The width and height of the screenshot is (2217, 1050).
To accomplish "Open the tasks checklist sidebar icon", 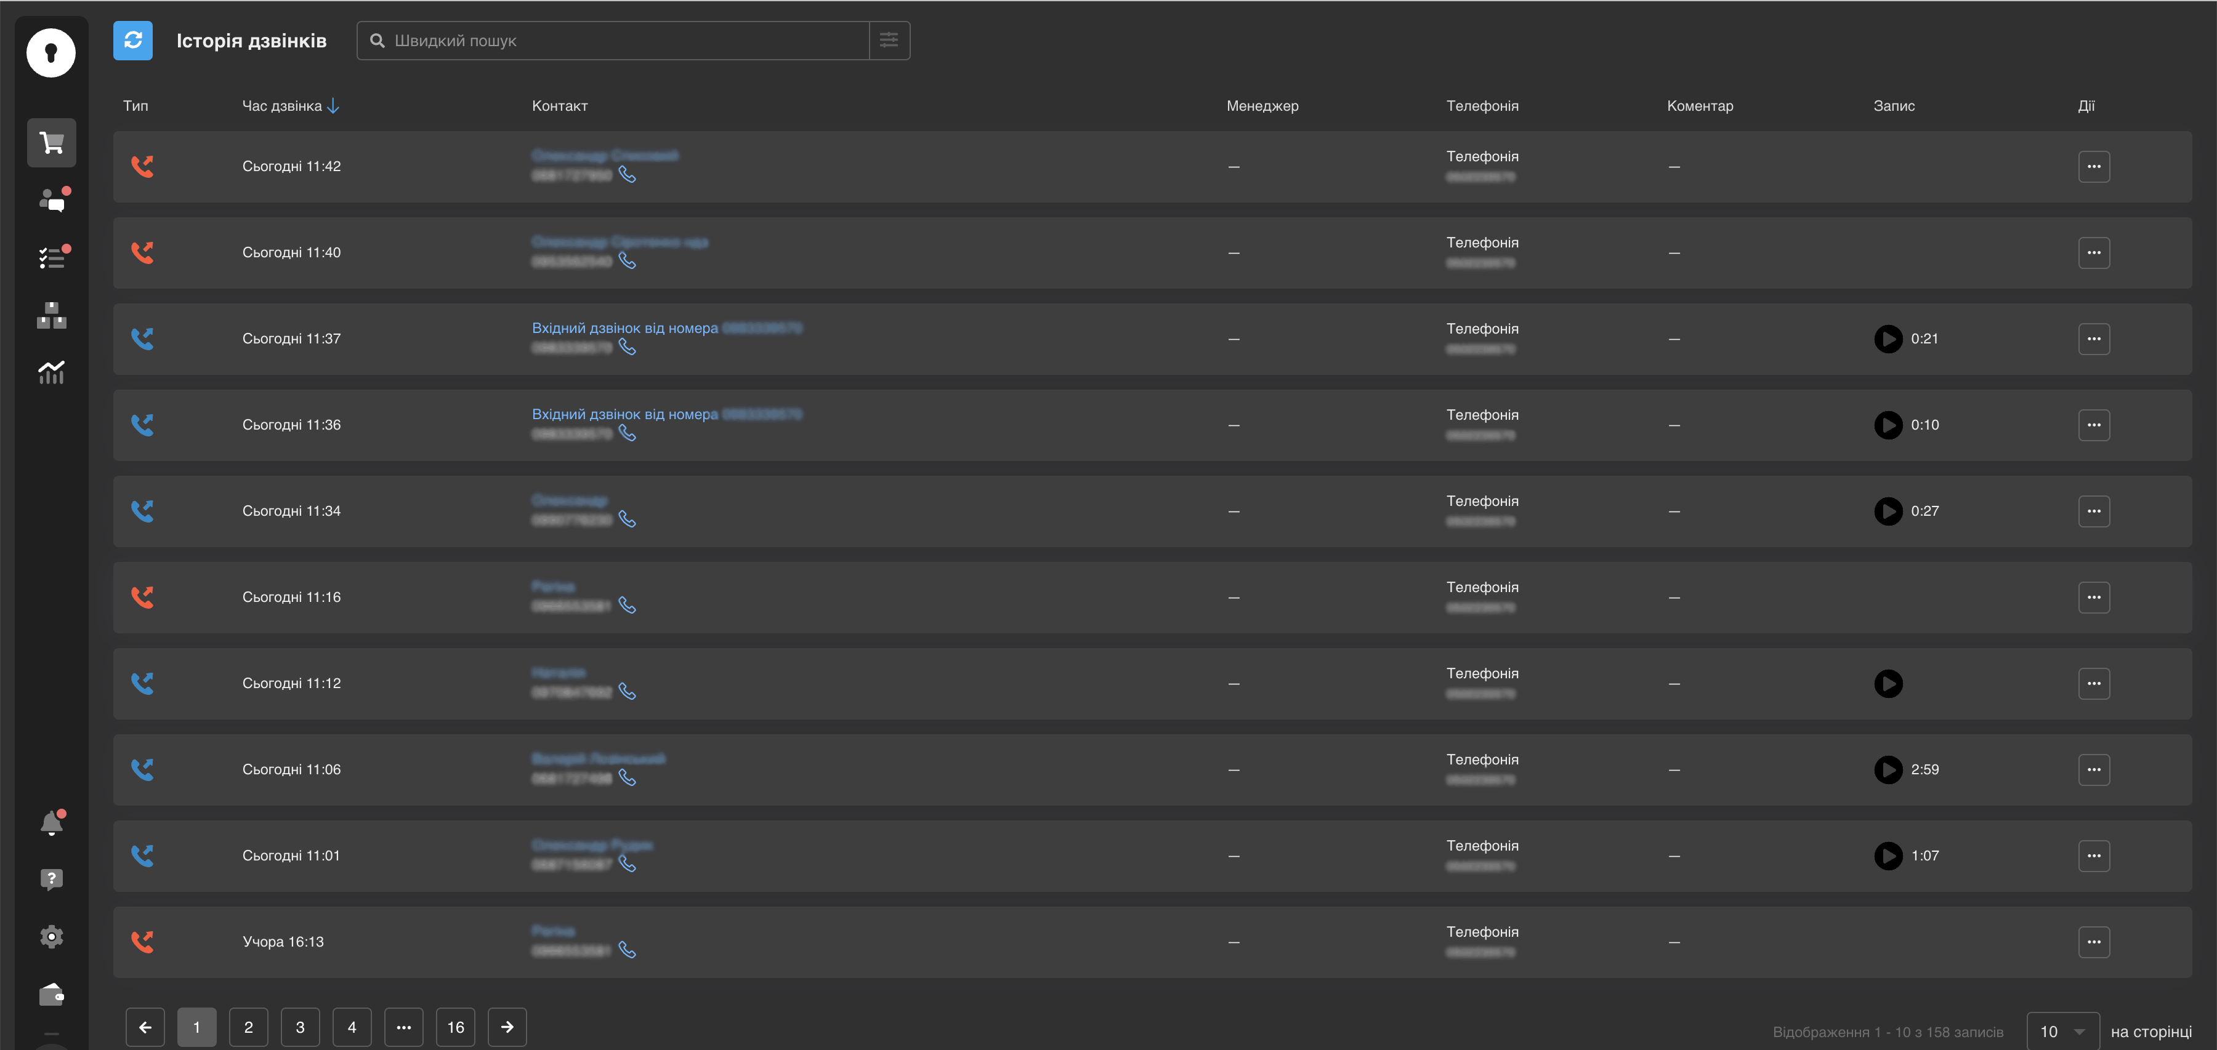I will 52,257.
